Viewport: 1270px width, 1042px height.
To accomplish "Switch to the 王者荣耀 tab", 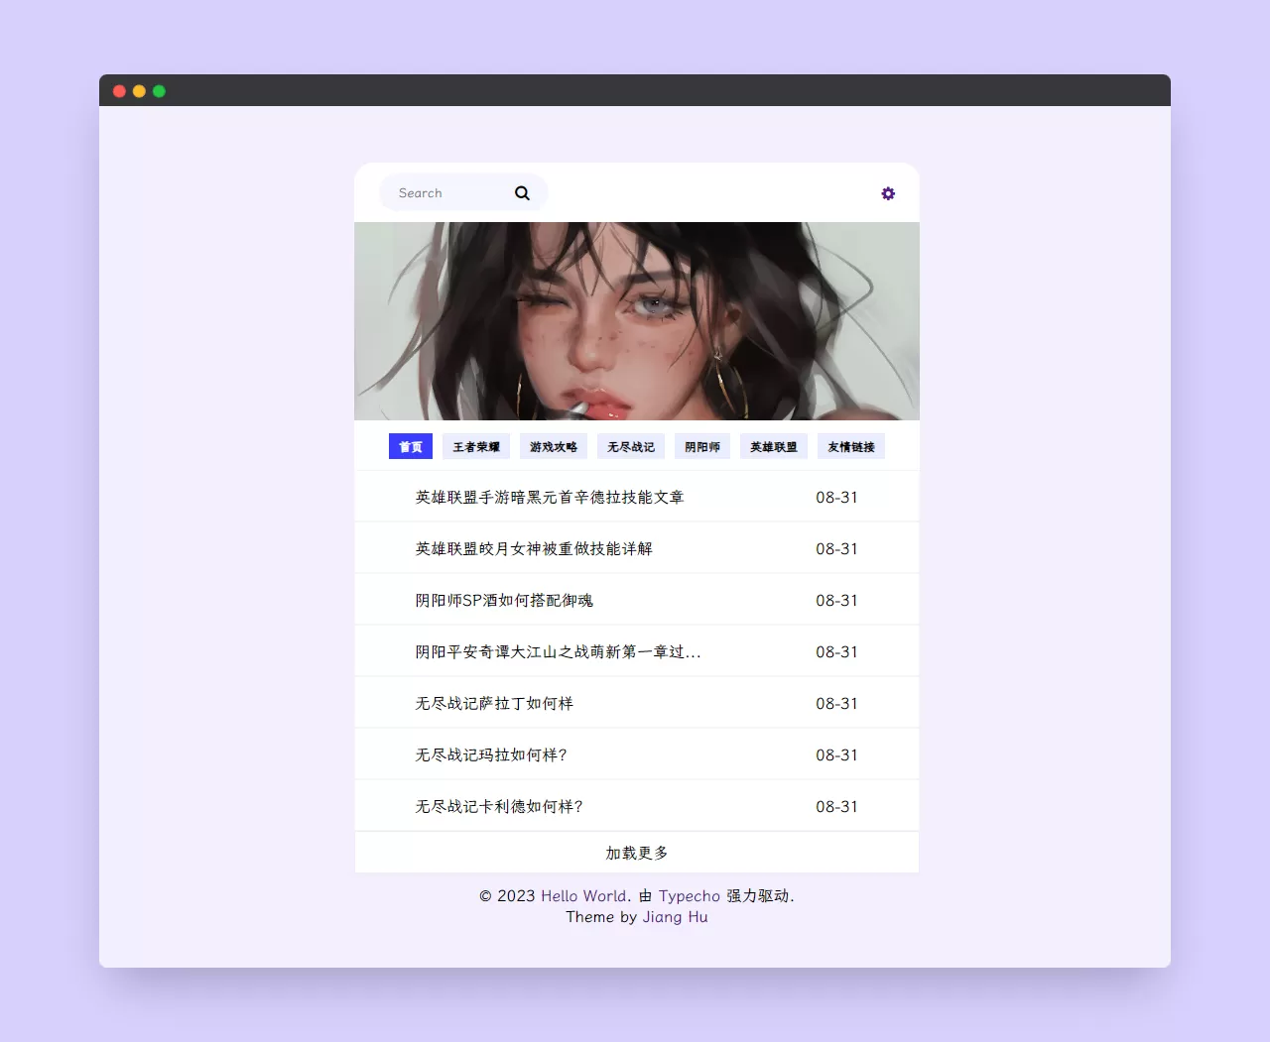I will [x=476, y=446].
